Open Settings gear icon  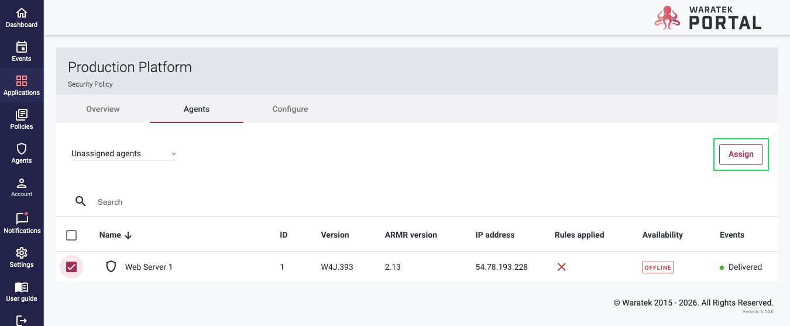click(x=22, y=253)
